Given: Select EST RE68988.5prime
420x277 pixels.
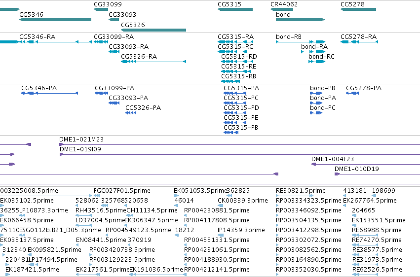Looking at the screenshot, I should pos(377,230).
